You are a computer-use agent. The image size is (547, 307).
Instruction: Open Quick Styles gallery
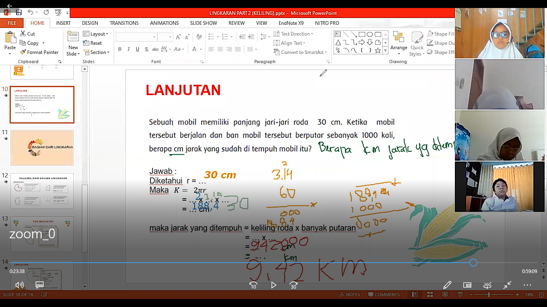coord(417,43)
